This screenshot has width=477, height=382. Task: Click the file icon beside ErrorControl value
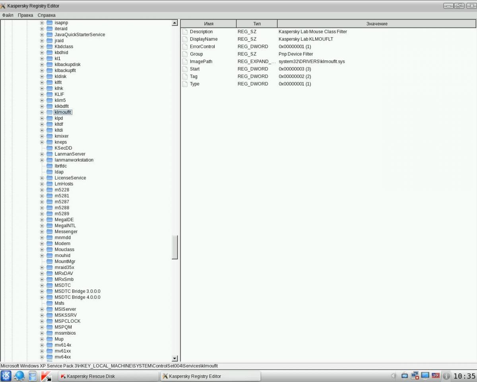click(185, 47)
